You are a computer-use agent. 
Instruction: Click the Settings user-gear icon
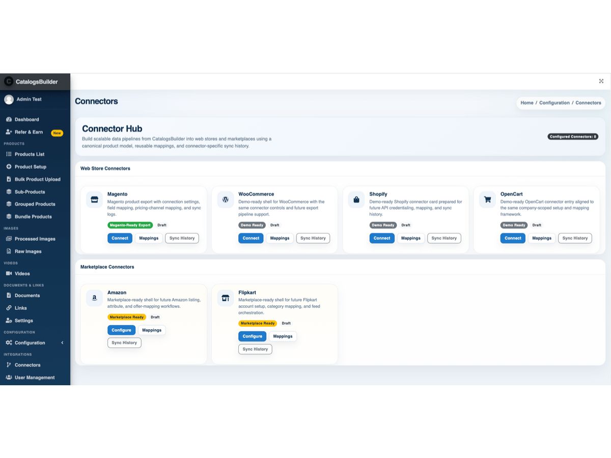pyautogui.click(x=9, y=321)
